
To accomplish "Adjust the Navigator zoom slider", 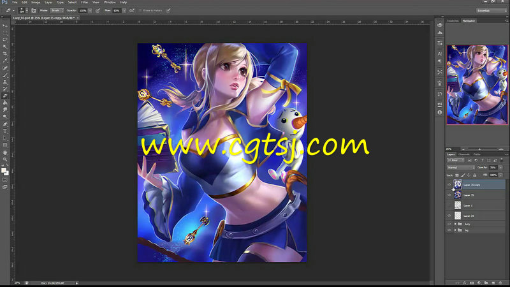I will coord(479,149).
